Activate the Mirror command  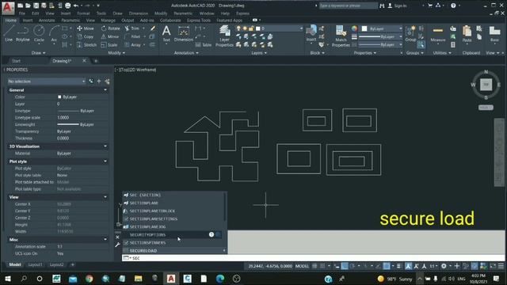click(110, 36)
